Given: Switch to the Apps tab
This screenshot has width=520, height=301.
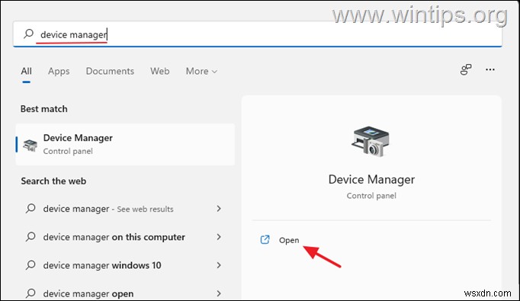Looking at the screenshot, I should (x=59, y=71).
